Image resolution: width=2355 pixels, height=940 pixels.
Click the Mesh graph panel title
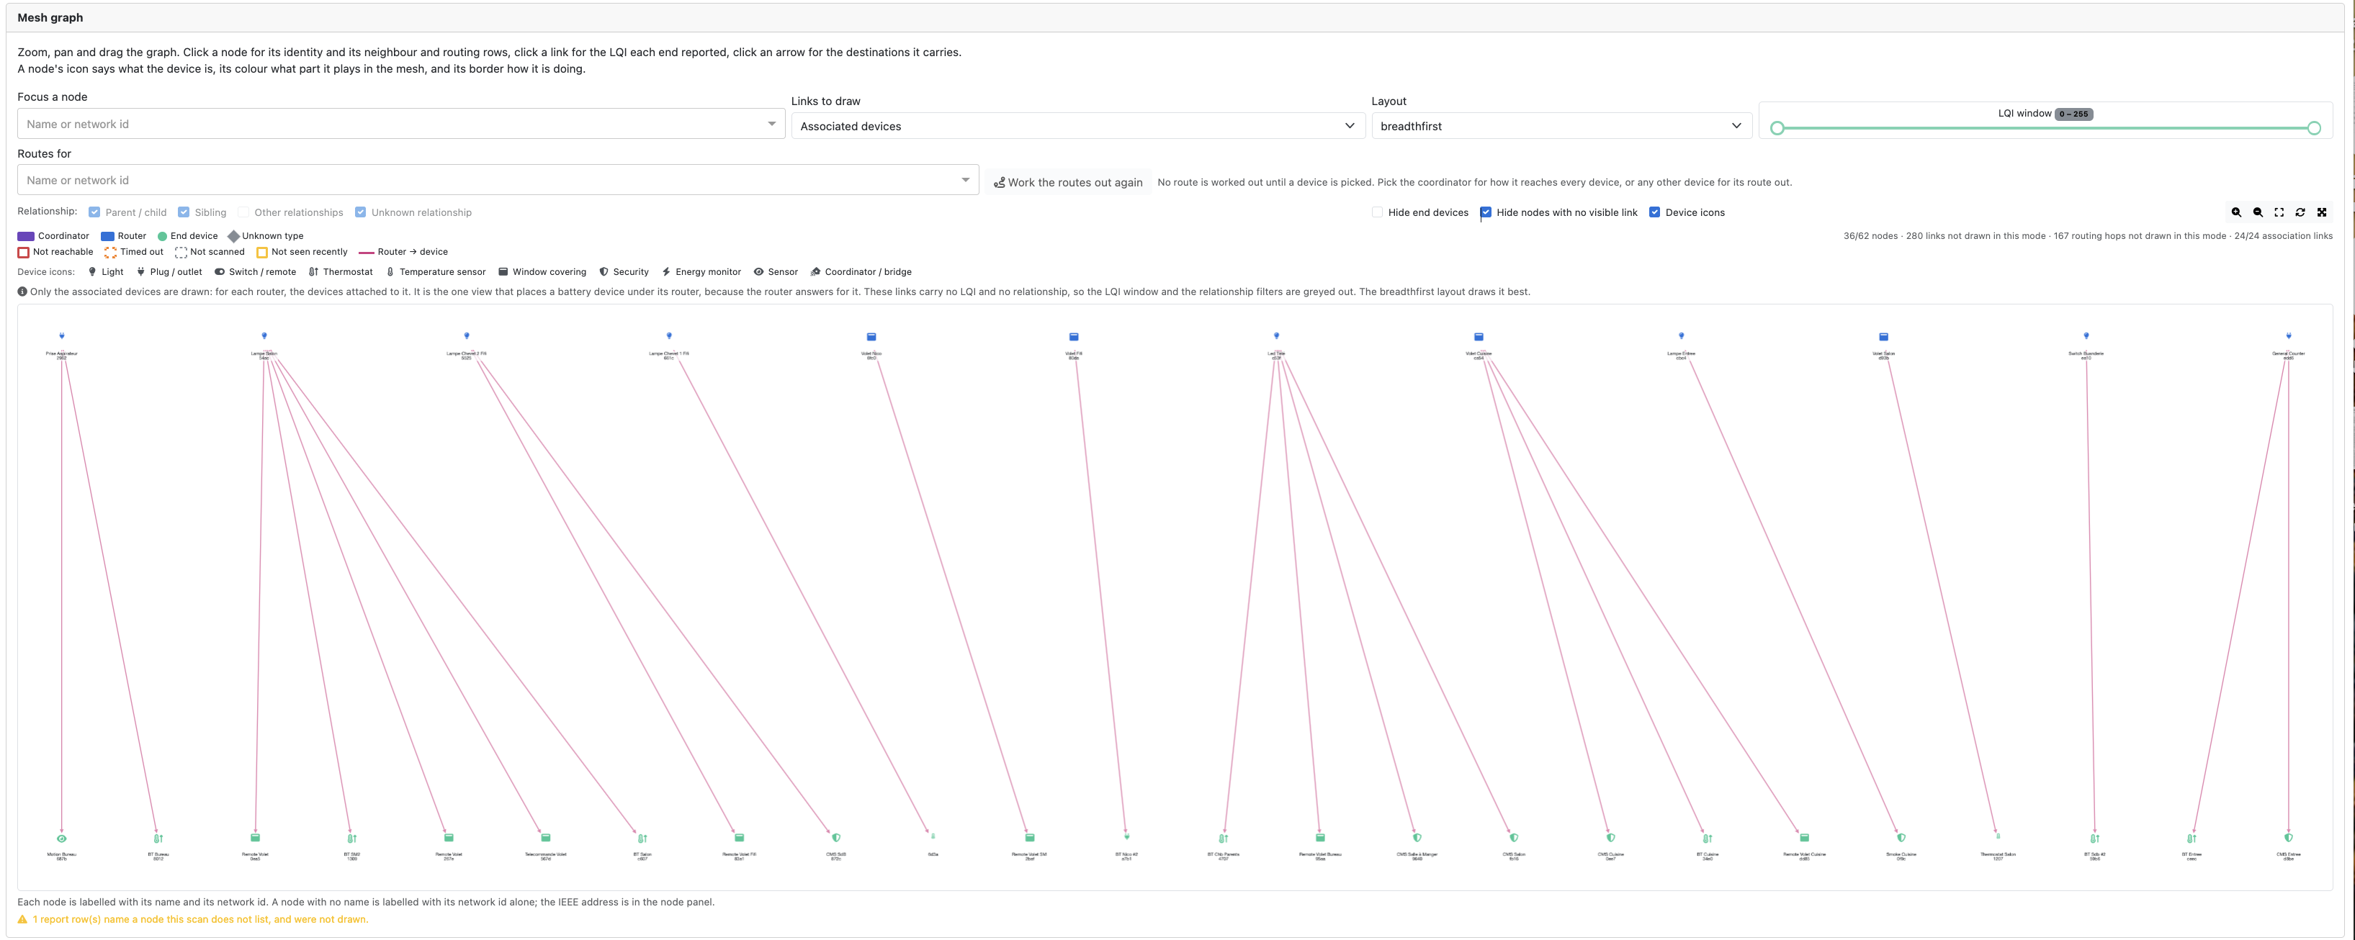50,17
